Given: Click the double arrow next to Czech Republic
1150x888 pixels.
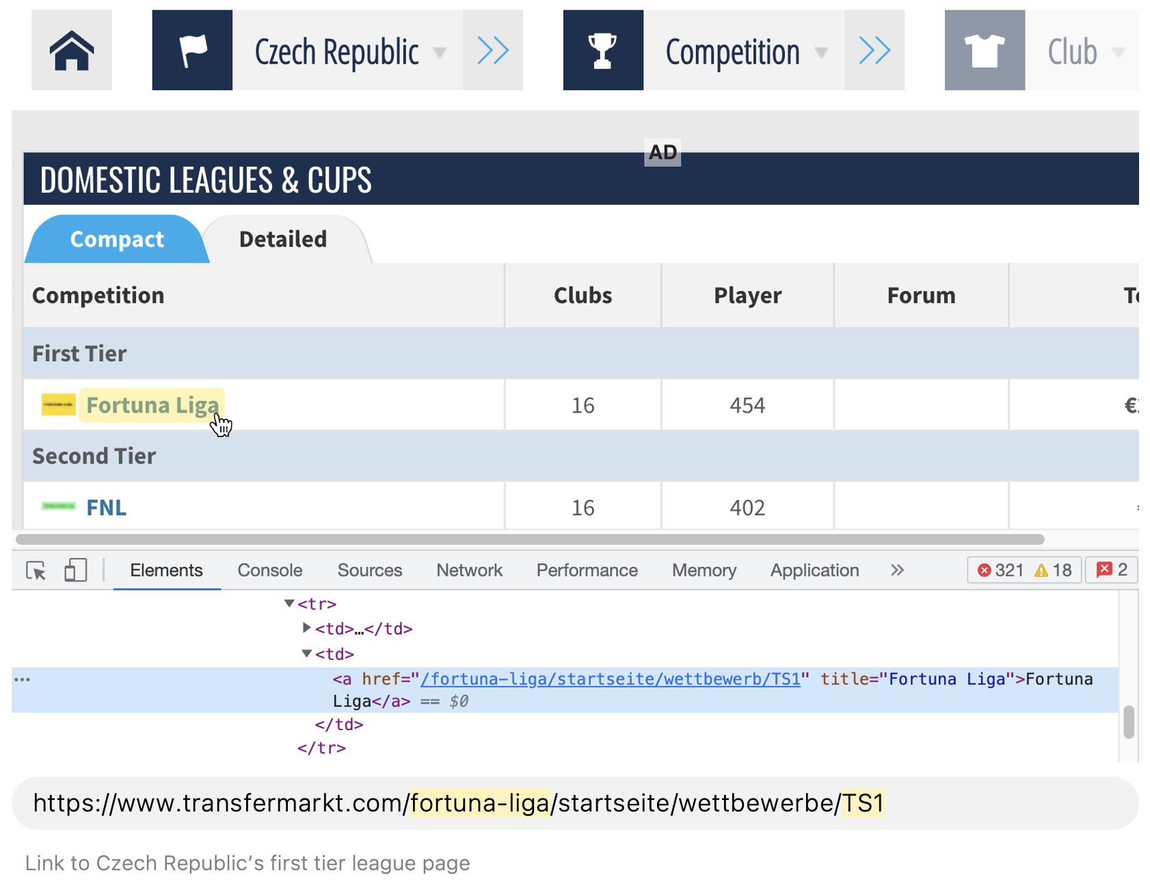Looking at the screenshot, I should (493, 50).
